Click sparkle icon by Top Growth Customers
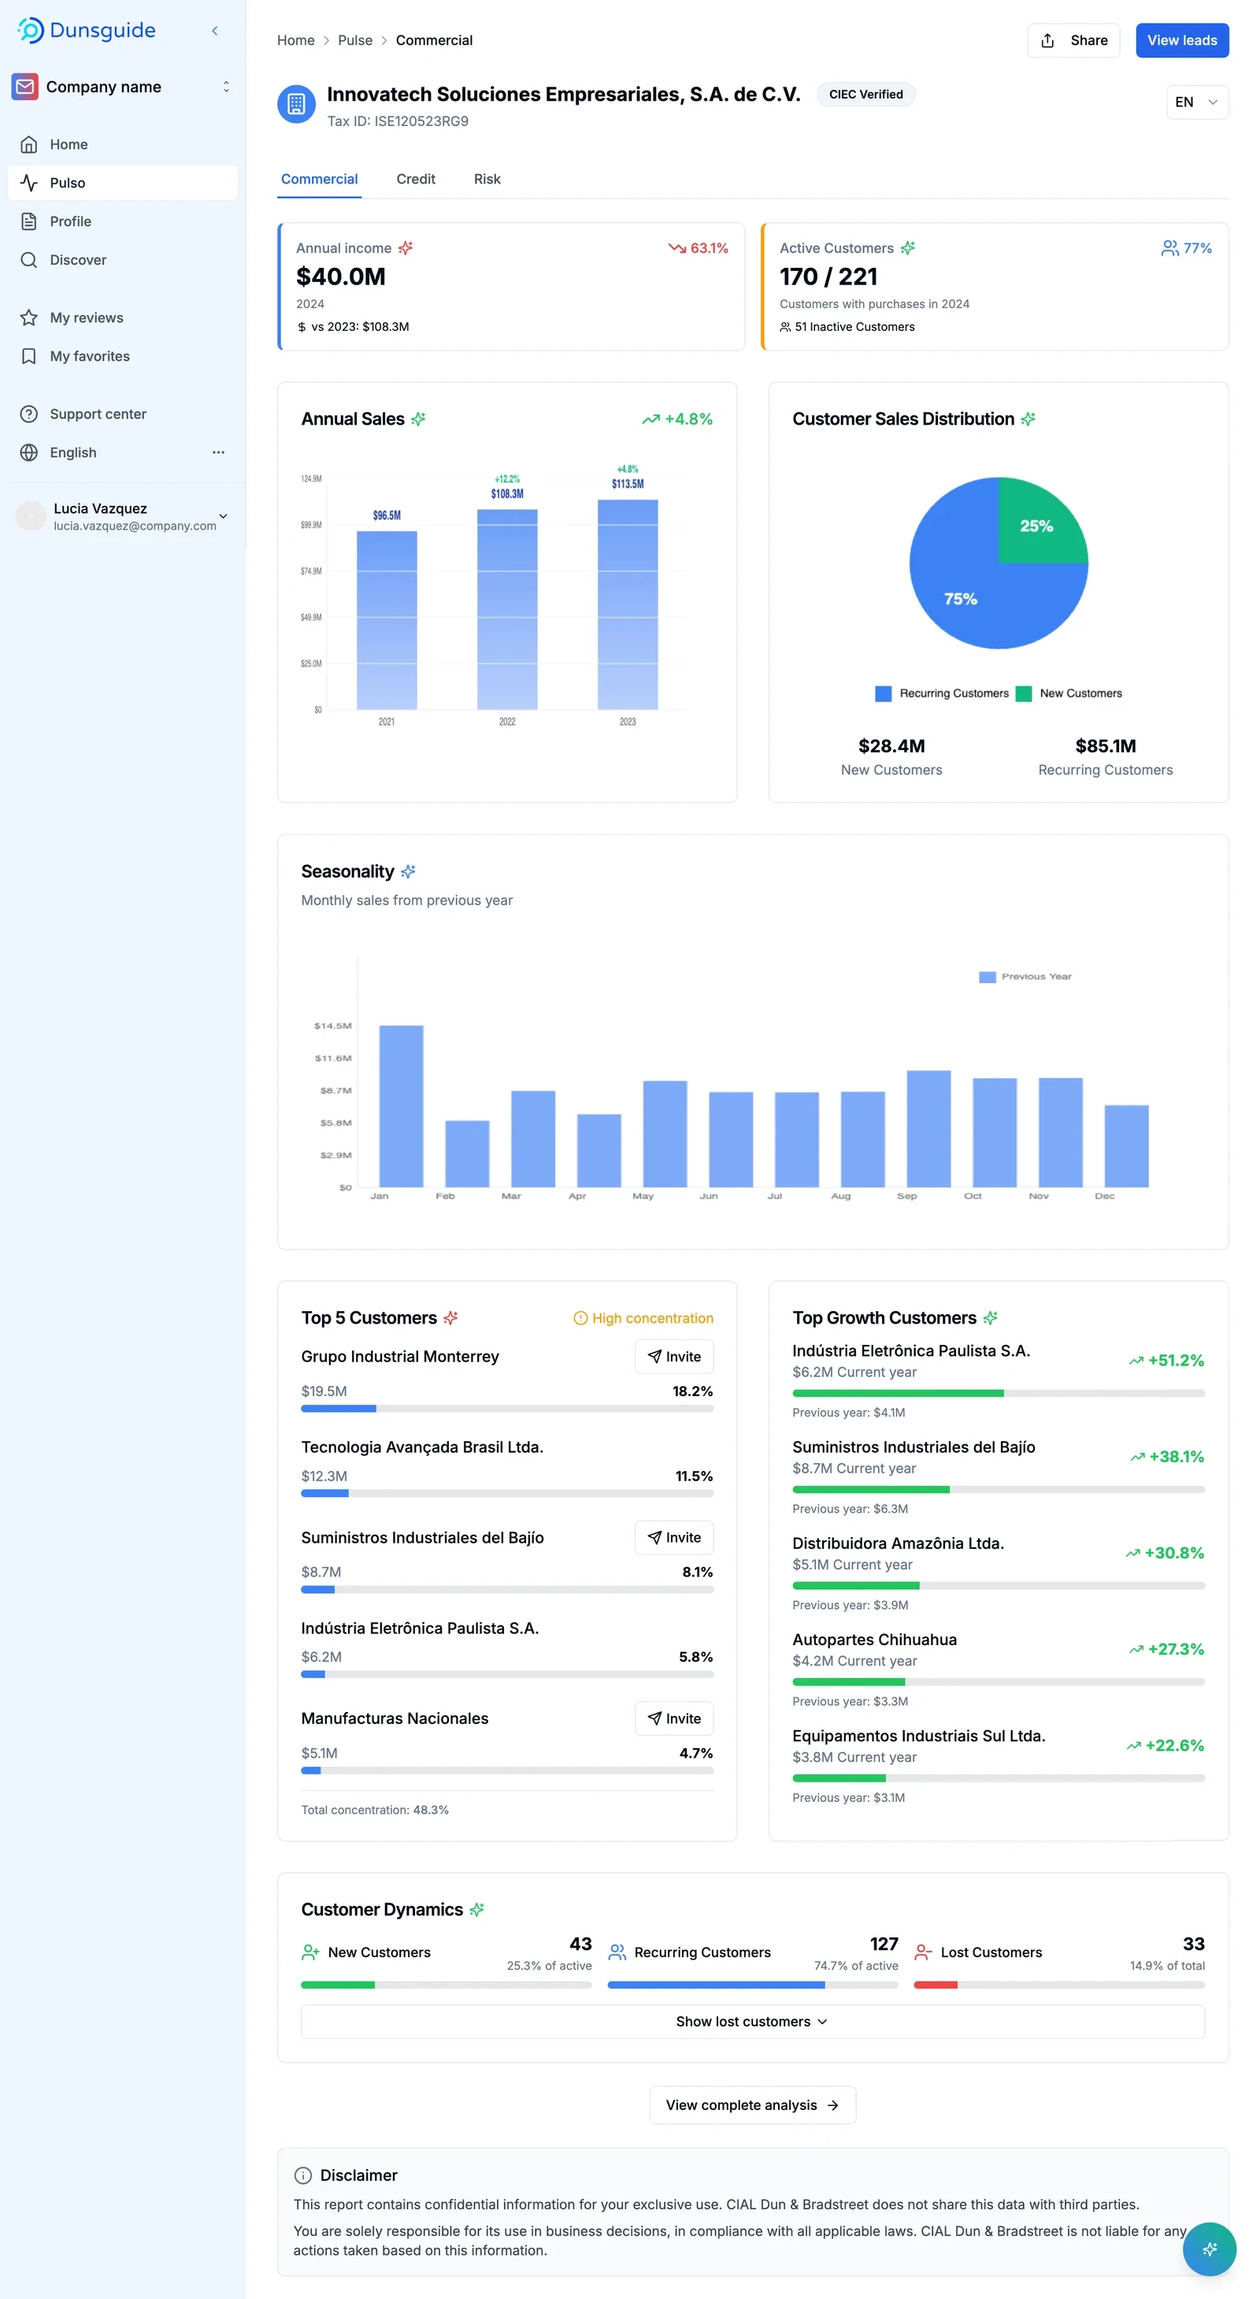The width and height of the screenshot is (1260, 2299). click(991, 1317)
